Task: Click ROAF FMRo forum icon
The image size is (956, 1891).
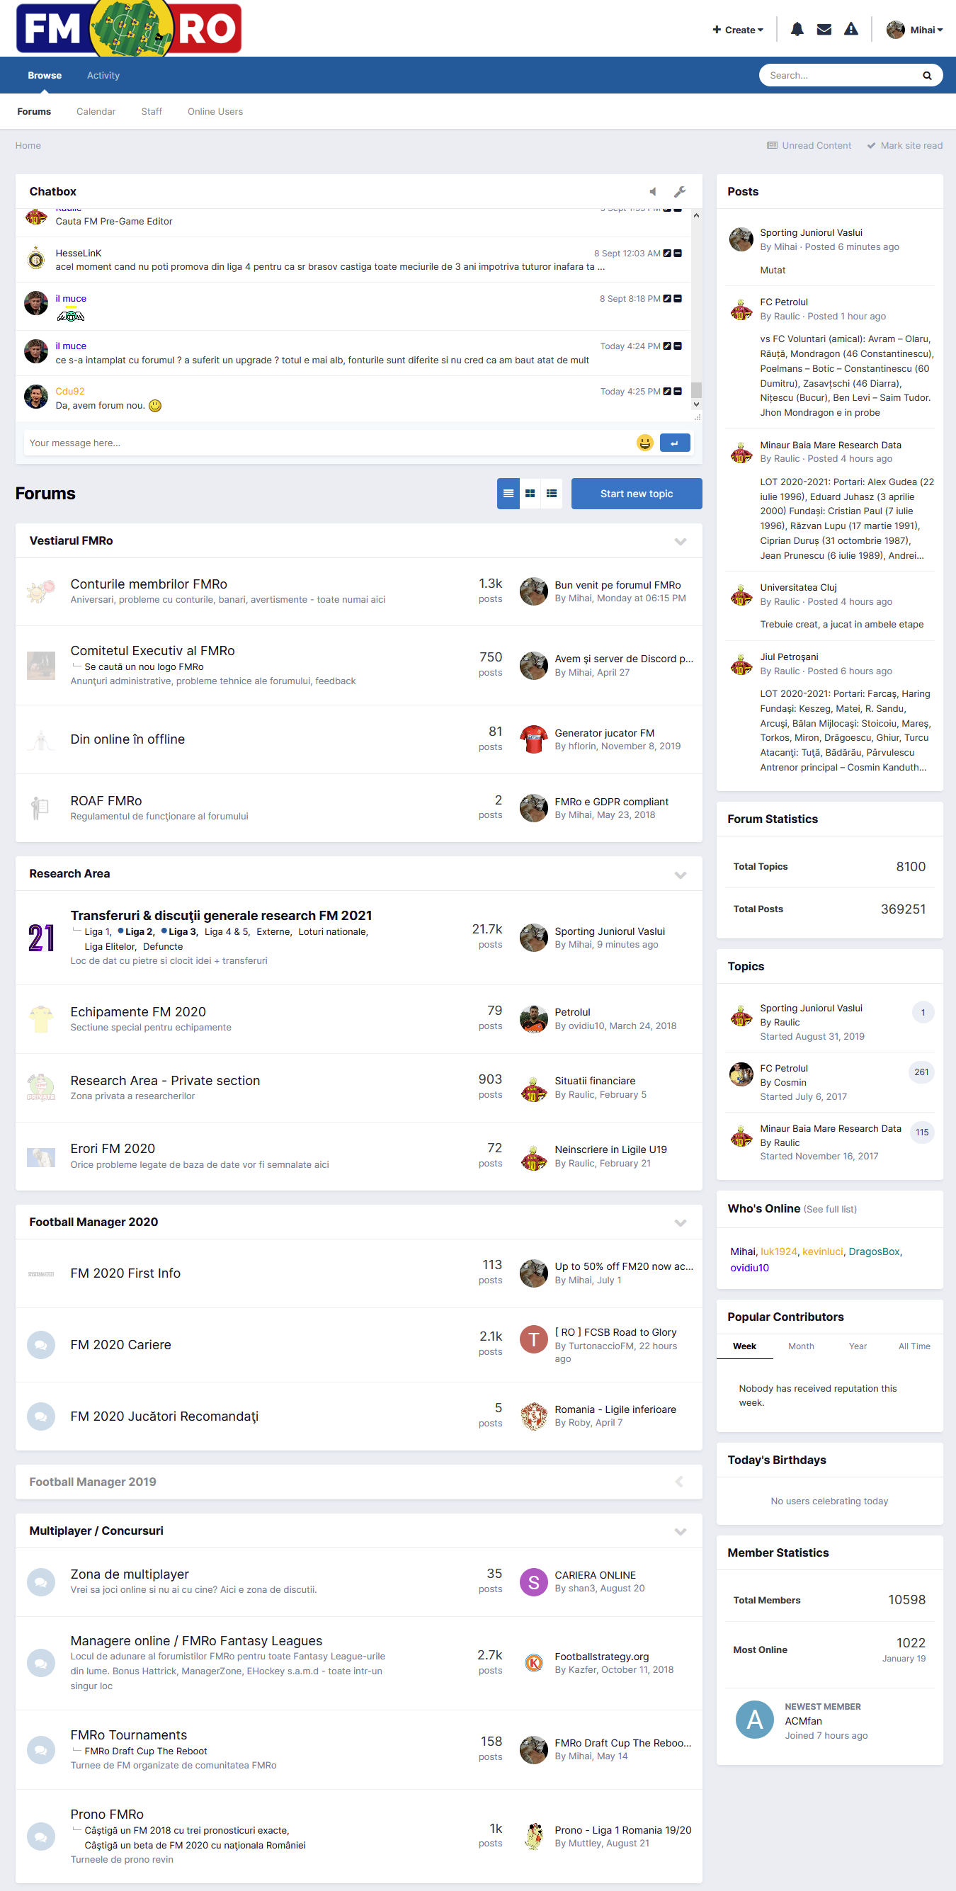Action: 41,807
